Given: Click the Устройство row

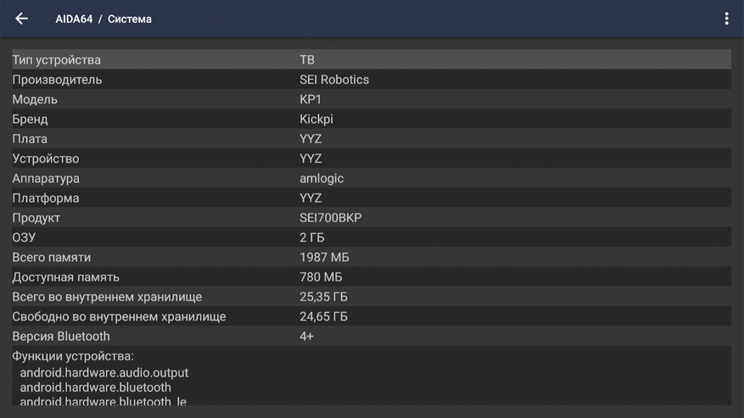Looking at the screenshot, I should tap(371, 159).
